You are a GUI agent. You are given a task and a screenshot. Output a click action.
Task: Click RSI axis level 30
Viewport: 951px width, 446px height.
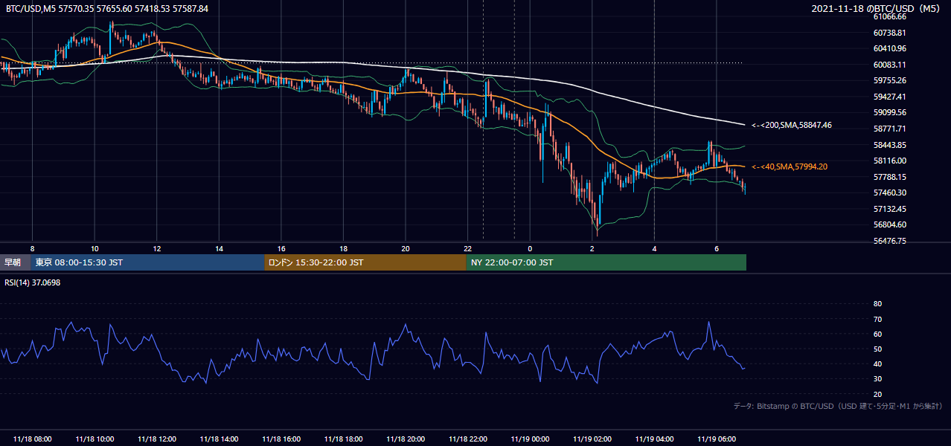[877, 379]
